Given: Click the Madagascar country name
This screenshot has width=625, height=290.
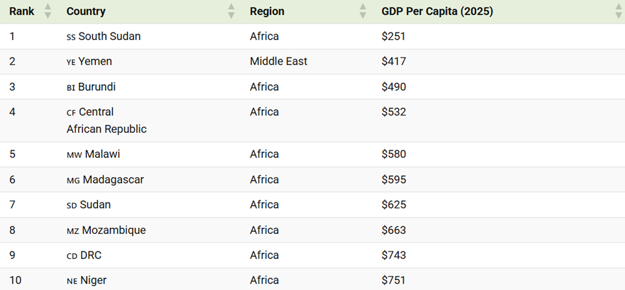Looking at the screenshot, I should coord(113,180).
